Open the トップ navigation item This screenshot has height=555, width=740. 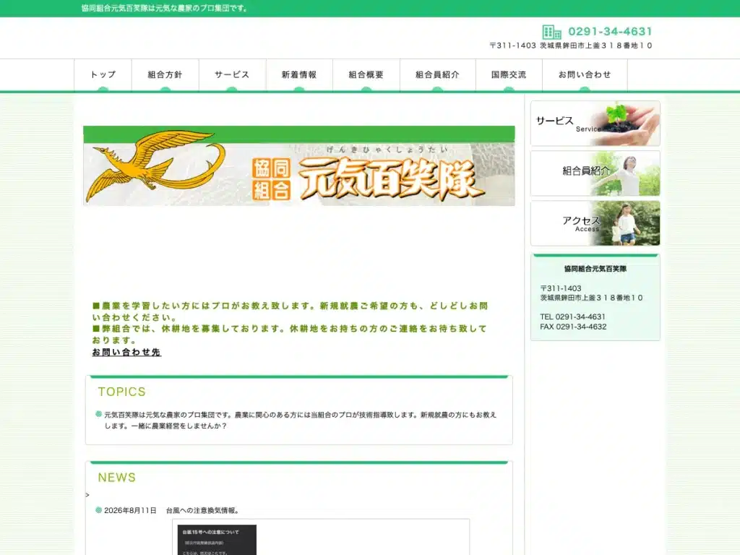point(103,74)
